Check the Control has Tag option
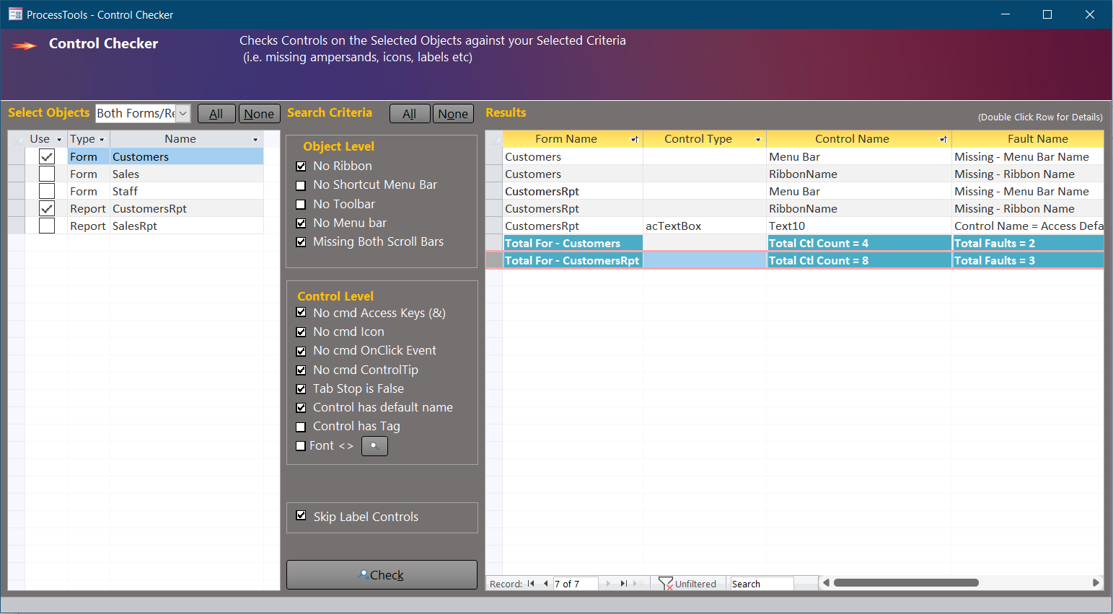This screenshot has width=1113, height=614. tap(301, 426)
